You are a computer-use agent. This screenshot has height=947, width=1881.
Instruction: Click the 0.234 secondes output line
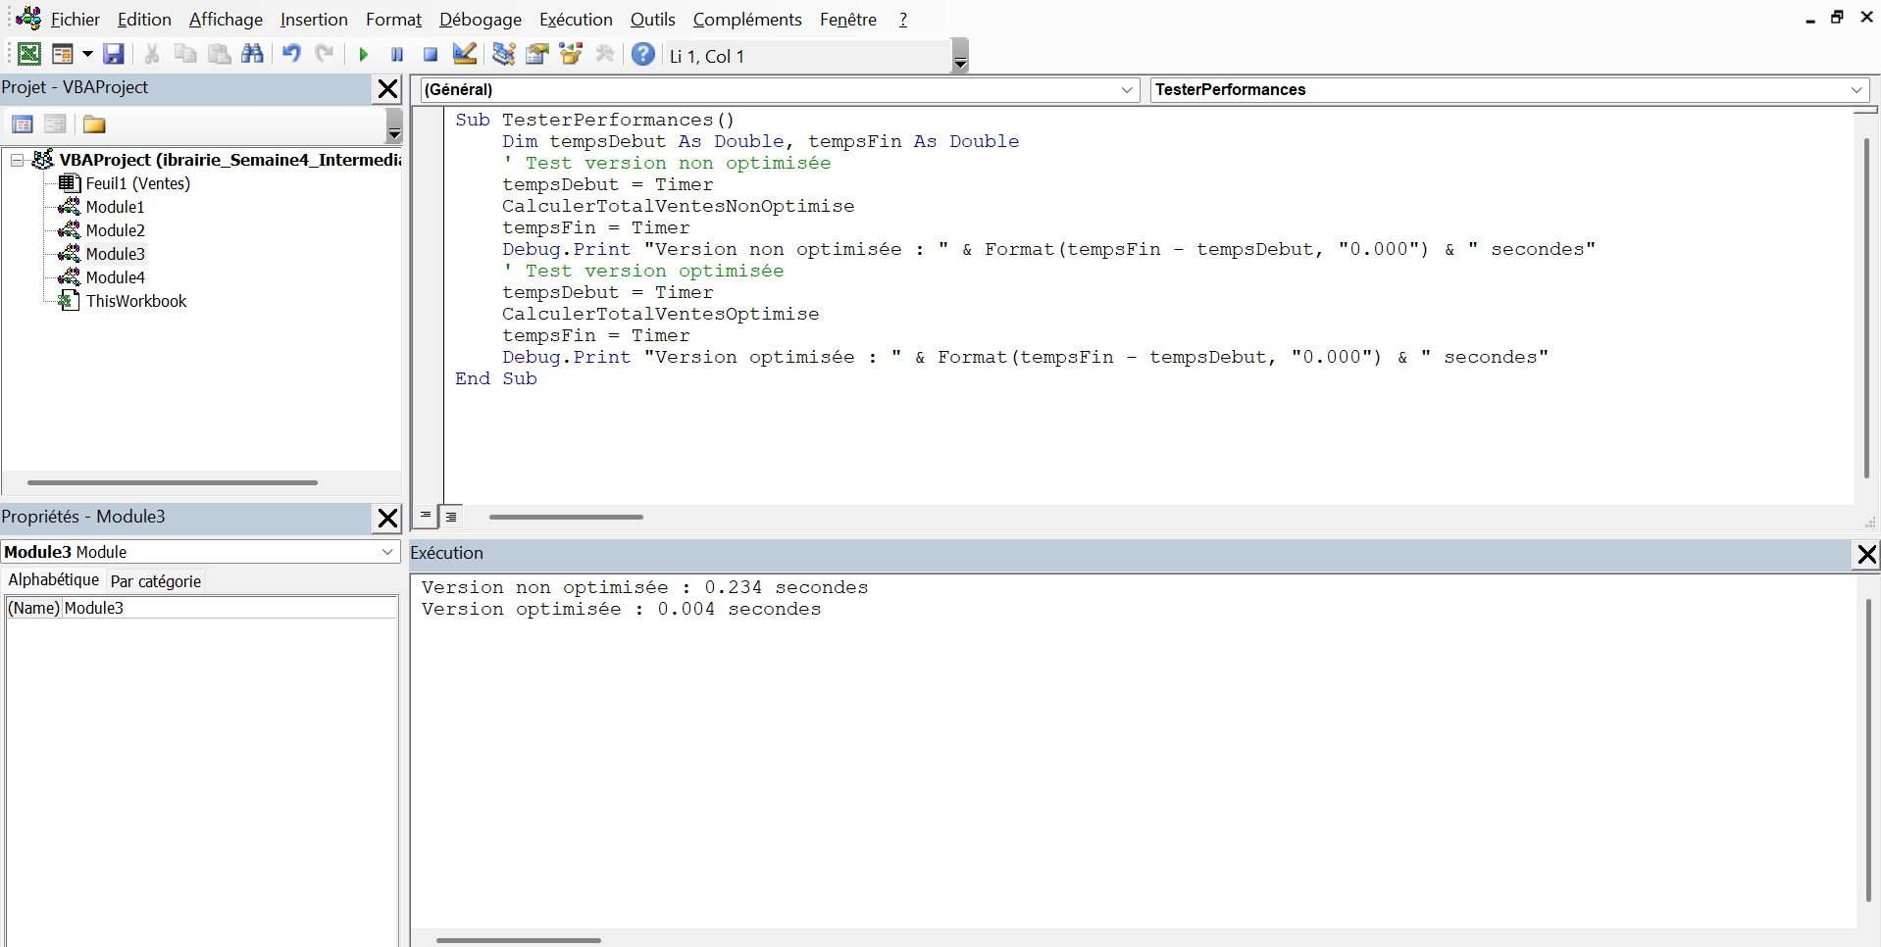(645, 587)
